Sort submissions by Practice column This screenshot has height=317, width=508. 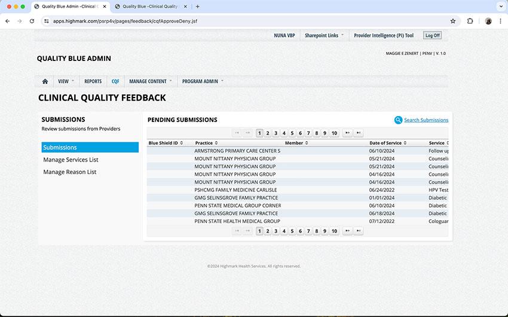tap(206, 143)
